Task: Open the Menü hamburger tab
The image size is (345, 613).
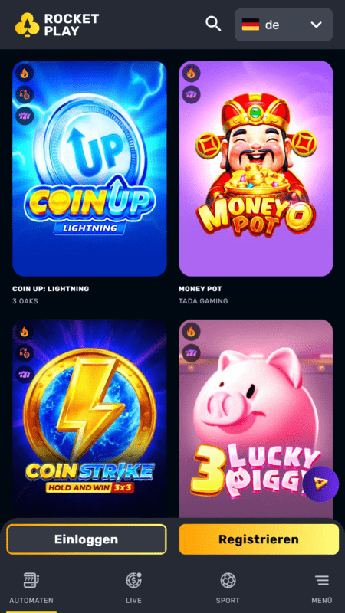Action: 322,588
